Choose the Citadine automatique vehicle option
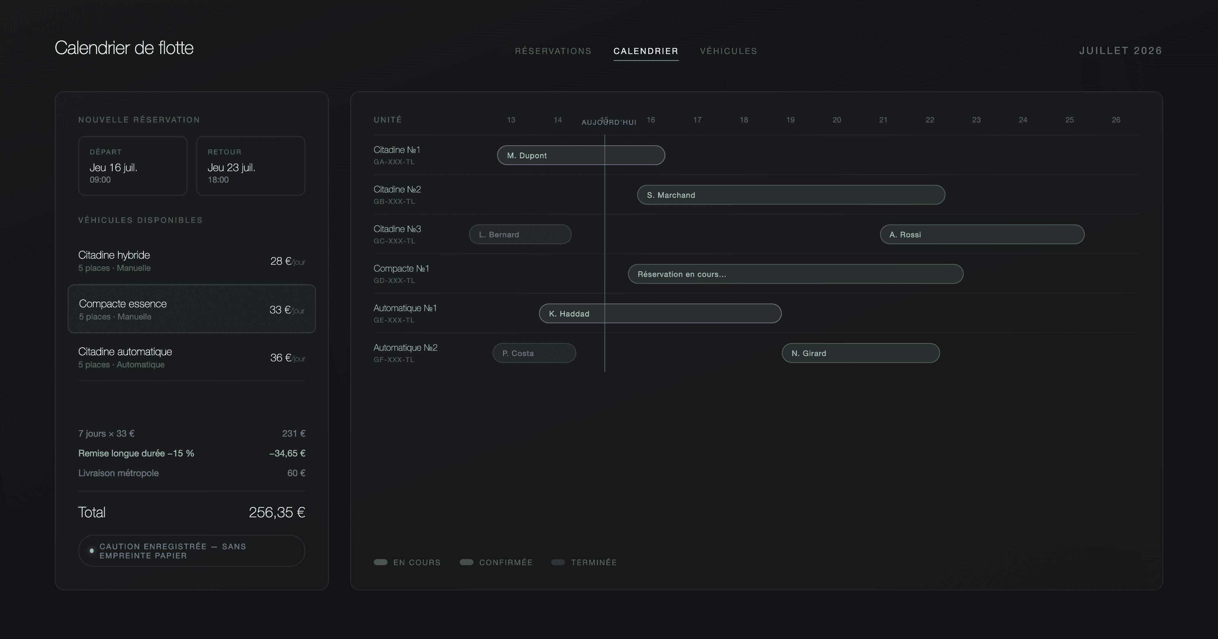 click(x=191, y=358)
